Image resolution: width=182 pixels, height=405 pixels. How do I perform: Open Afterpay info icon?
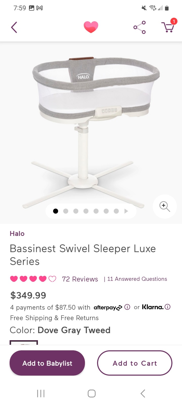[x=127, y=307]
